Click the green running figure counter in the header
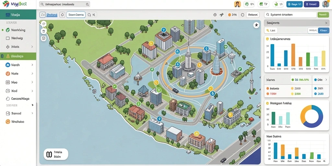The image size is (332, 166). [x=278, y=4]
